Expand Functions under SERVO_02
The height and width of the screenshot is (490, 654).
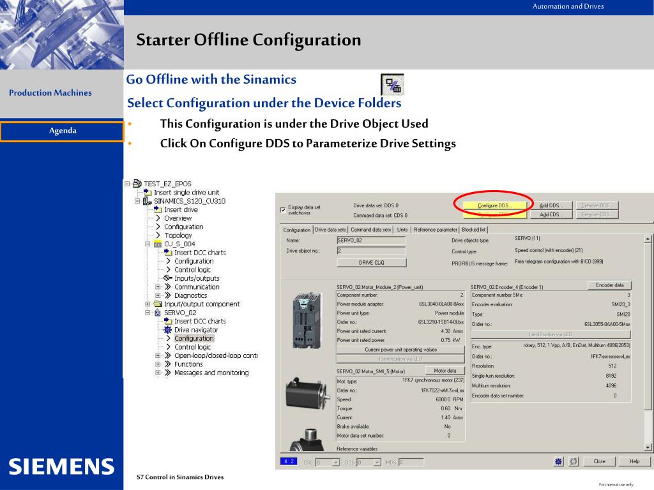(158, 364)
